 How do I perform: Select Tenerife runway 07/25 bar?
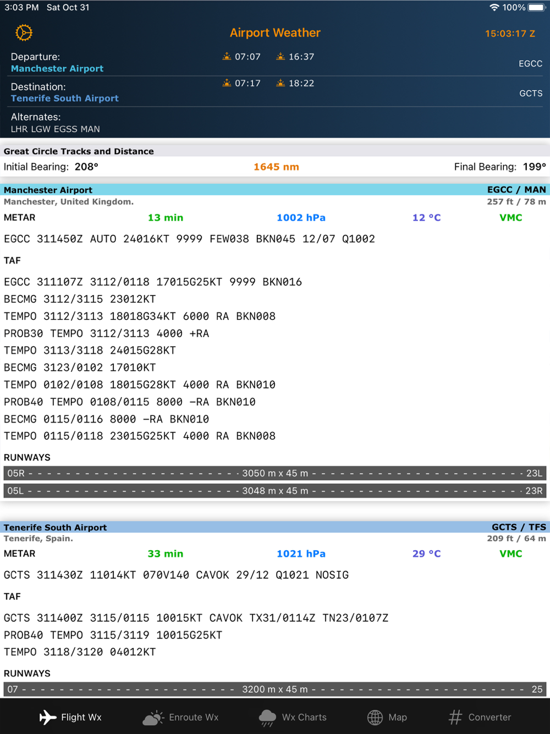(275, 689)
